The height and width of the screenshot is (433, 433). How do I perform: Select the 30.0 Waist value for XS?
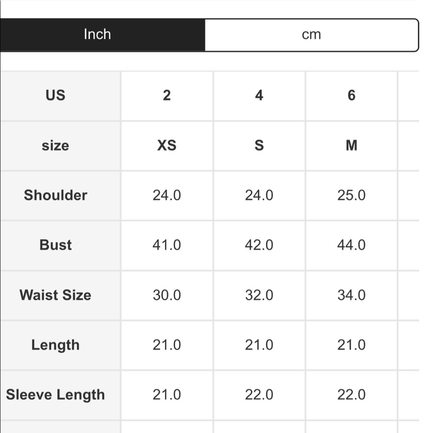[167, 295]
